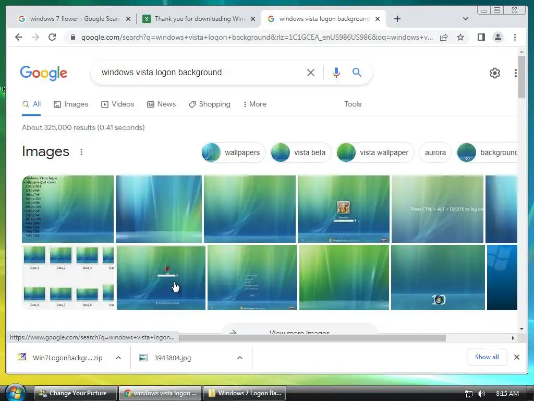This screenshot has width=534, height=401.
Task: Clear the Google search box
Action: tap(311, 72)
